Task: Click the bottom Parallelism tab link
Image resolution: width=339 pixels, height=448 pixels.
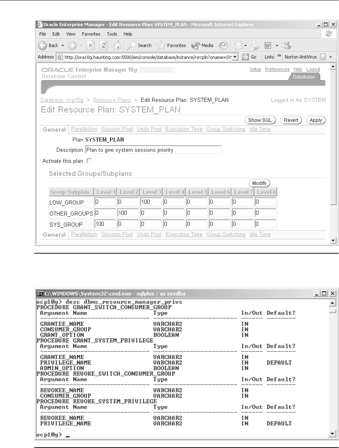Action: pos(84,234)
